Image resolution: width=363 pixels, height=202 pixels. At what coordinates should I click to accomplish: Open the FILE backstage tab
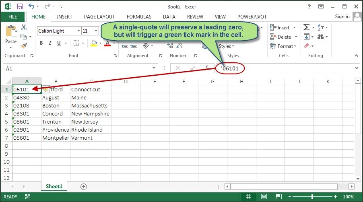[x=12, y=16]
